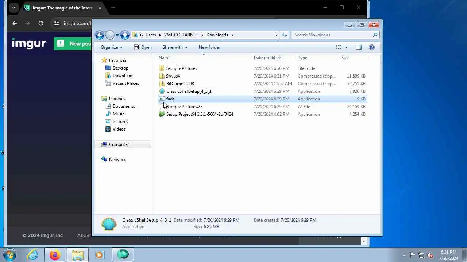Screen dimensions: 467x262
Task: Toggle the preview pane button
Action: 359,47
